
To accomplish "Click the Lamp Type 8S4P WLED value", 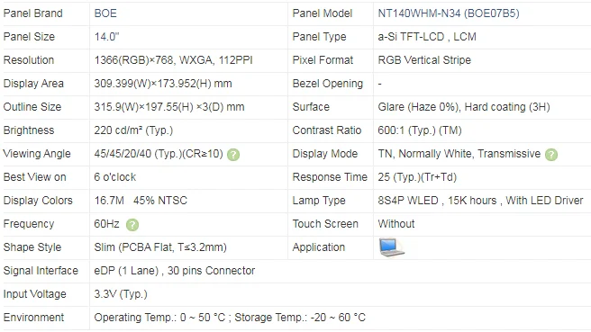I will pos(480,201).
